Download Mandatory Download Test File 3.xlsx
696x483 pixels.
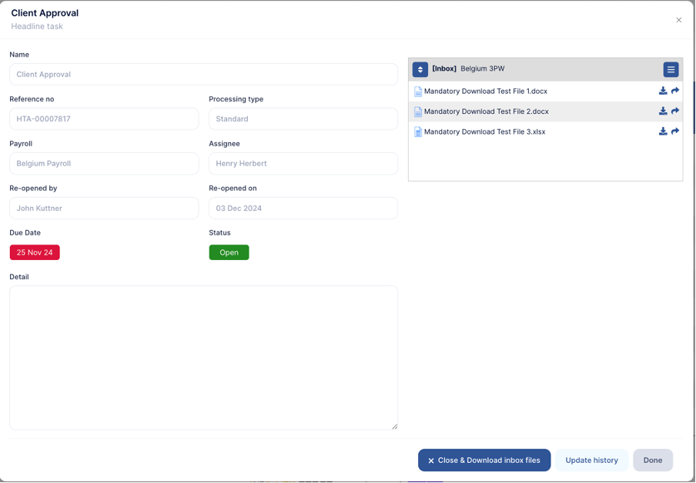(663, 132)
